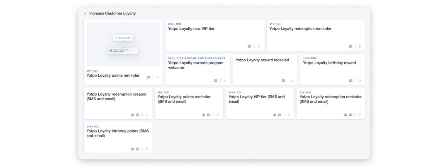Click email icon on redemption created card
448x167 pixels.
pos(132,115)
